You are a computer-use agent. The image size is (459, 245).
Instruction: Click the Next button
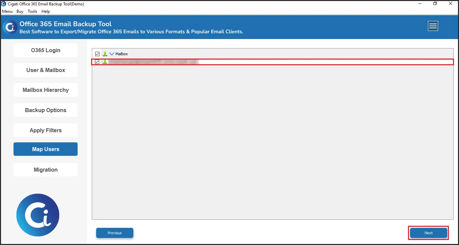coord(429,233)
